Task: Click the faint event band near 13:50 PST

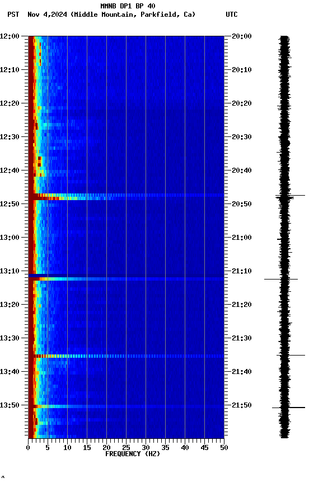Action: coord(126,406)
